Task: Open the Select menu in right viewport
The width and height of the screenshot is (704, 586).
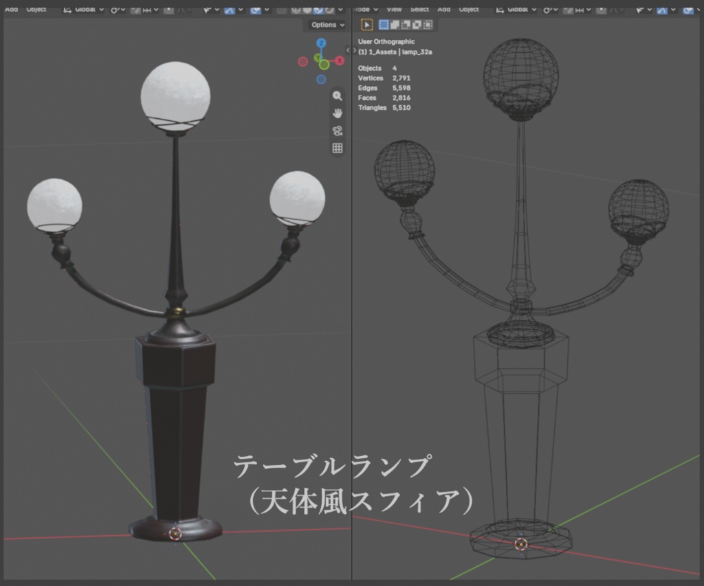Action: (419, 10)
